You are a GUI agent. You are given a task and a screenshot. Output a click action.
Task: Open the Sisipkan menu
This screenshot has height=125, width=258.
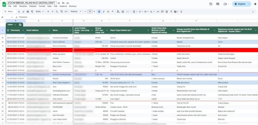tap(33, 6)
